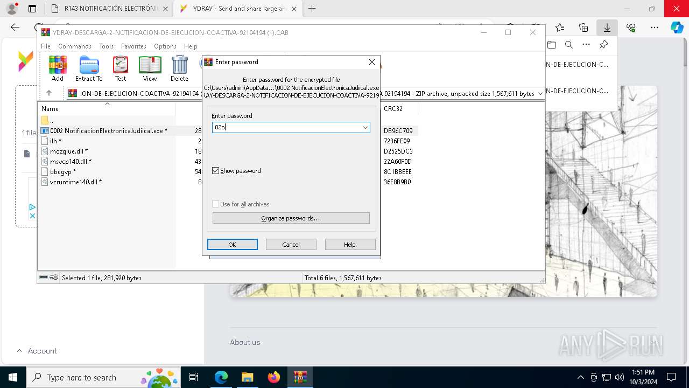
Task: Confirm the password with OK
Action: click(x=232, y=245)
